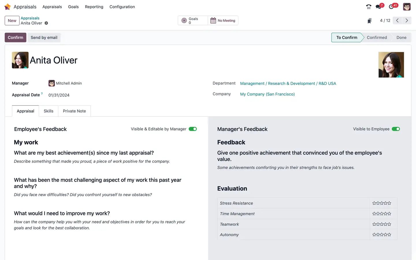Open the activities clock icon showing 41
This screenshot has height=260, width=416.
(392, 6)
